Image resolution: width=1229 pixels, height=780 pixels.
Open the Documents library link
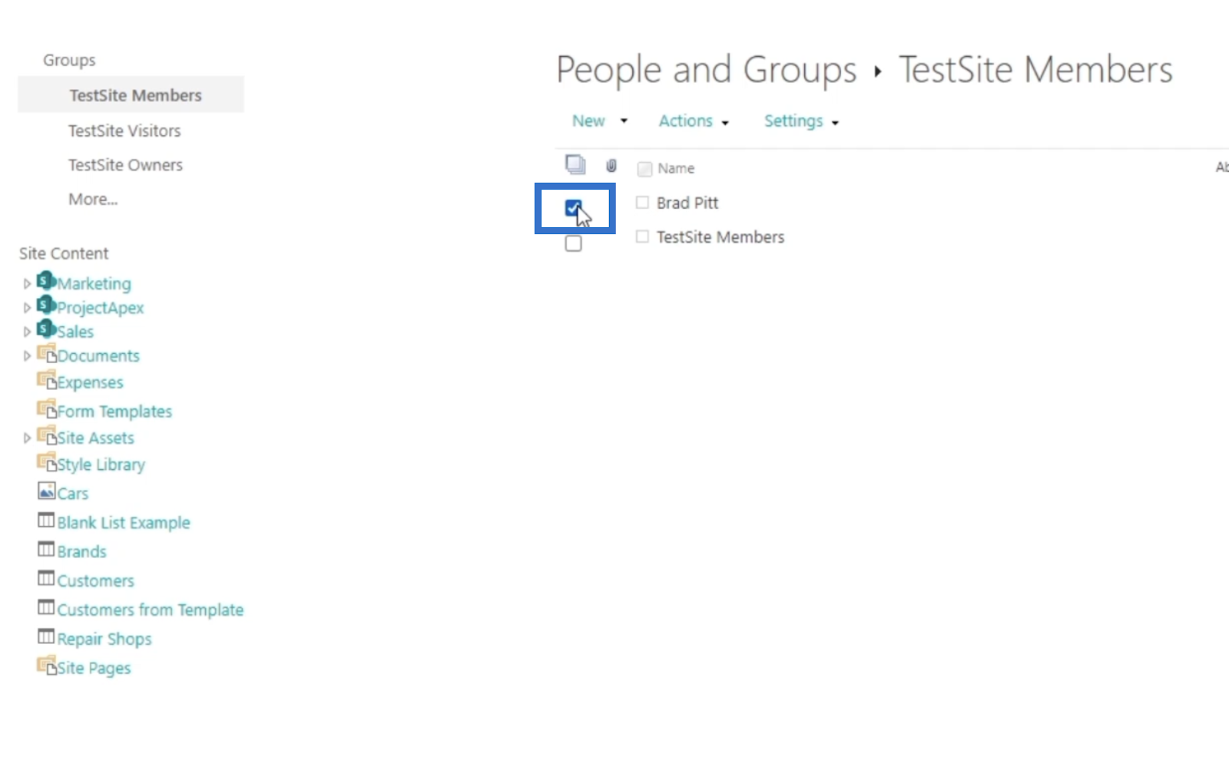pos(98,356)
